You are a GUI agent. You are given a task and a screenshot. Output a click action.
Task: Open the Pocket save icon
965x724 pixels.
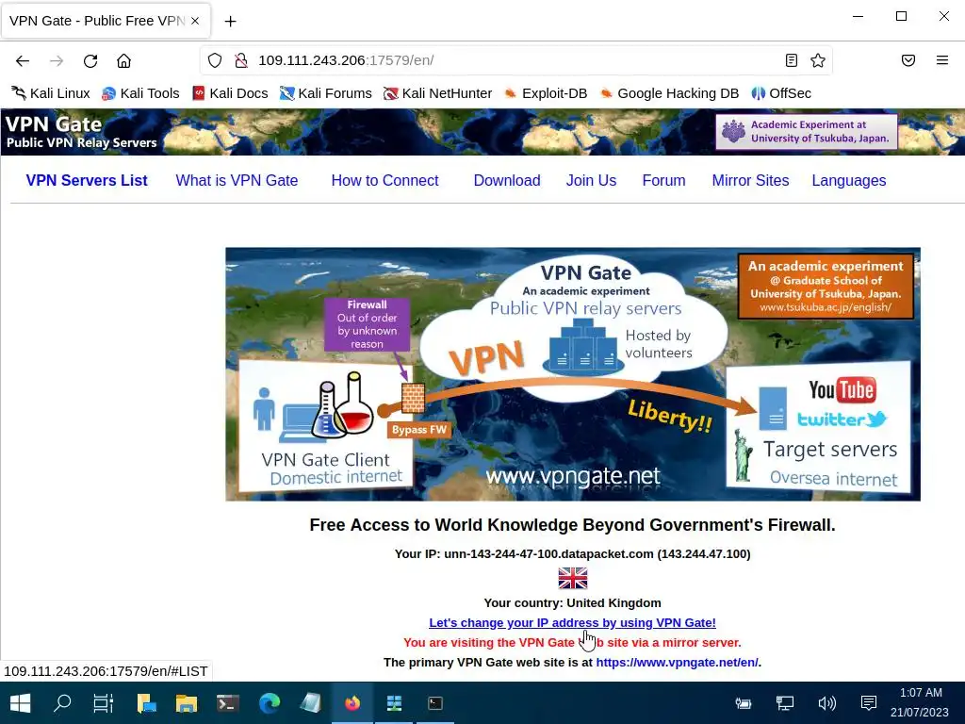908,60
